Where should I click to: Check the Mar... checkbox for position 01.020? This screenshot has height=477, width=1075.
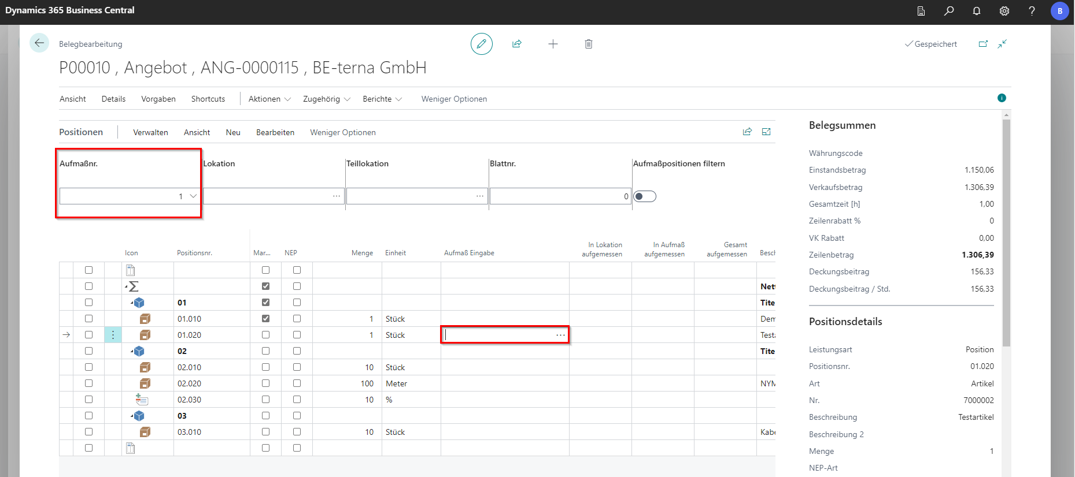click(x=265, y=335)
